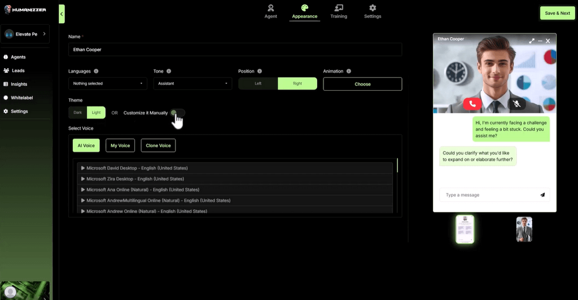
Task: Collapse the sidebar with green arrow
Action: pos(62,14)
